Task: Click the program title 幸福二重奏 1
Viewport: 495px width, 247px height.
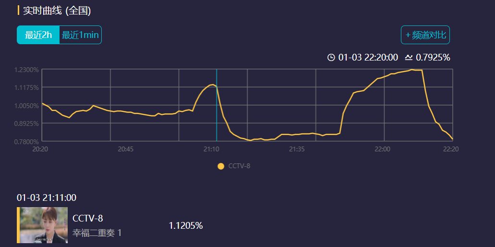Action: 97,233
